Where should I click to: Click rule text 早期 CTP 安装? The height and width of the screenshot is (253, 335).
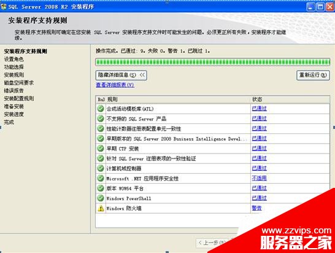tap(123, 149)
